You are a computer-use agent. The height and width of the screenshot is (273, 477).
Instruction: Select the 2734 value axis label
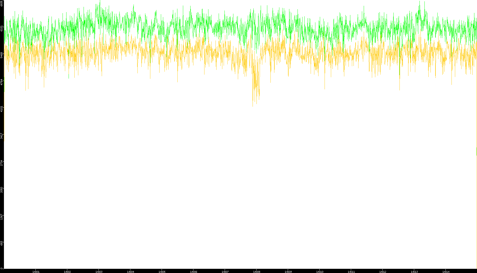[2, 163]
